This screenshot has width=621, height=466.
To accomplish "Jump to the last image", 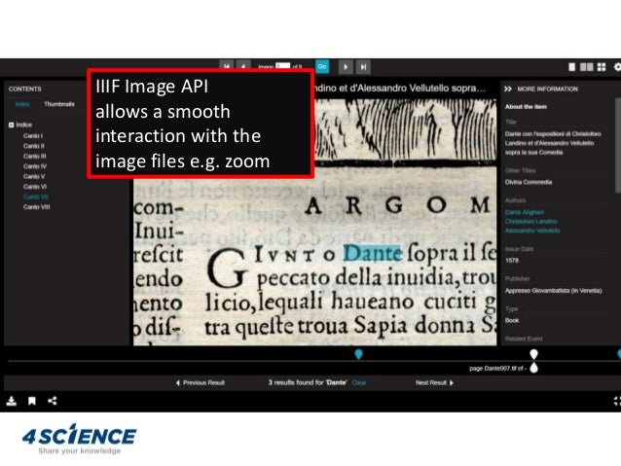I will pos(363,67).
